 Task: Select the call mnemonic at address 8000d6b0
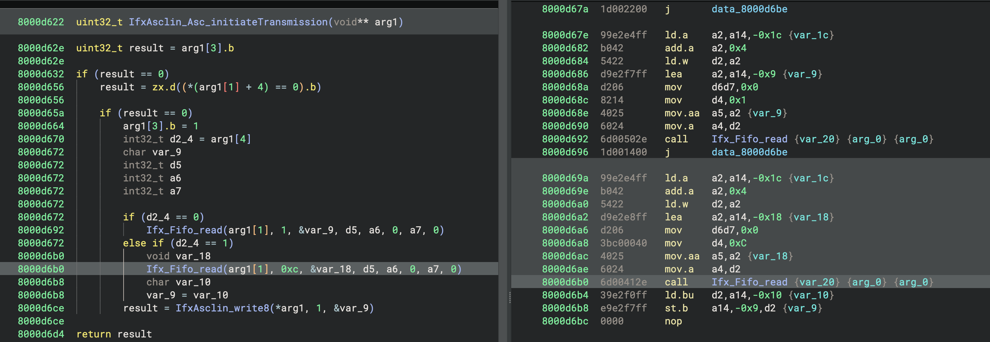pos(676,282)
